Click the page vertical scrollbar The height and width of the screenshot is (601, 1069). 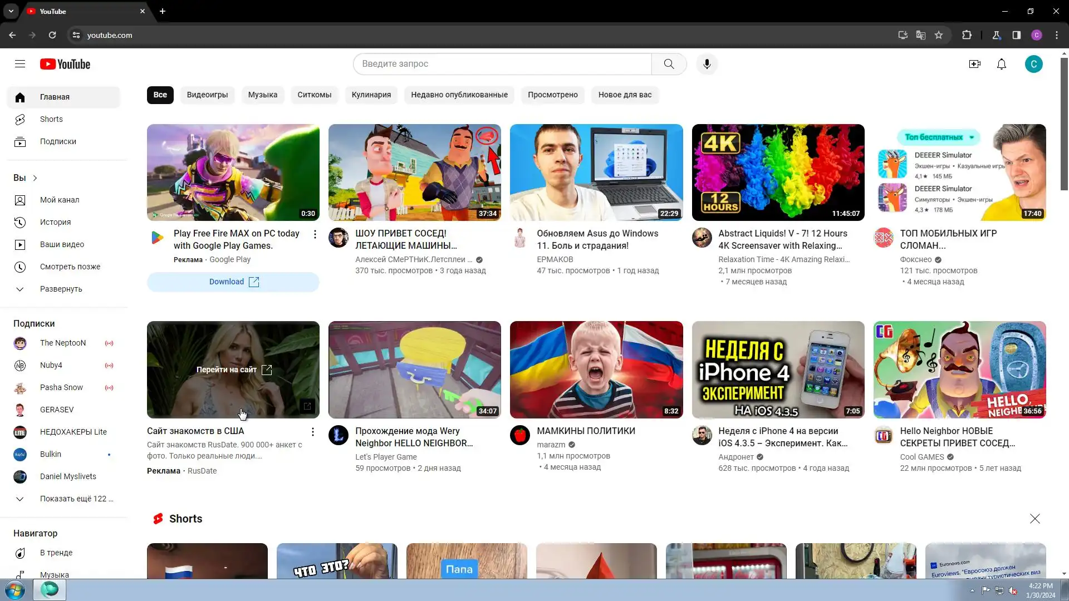pos(1064,122)
